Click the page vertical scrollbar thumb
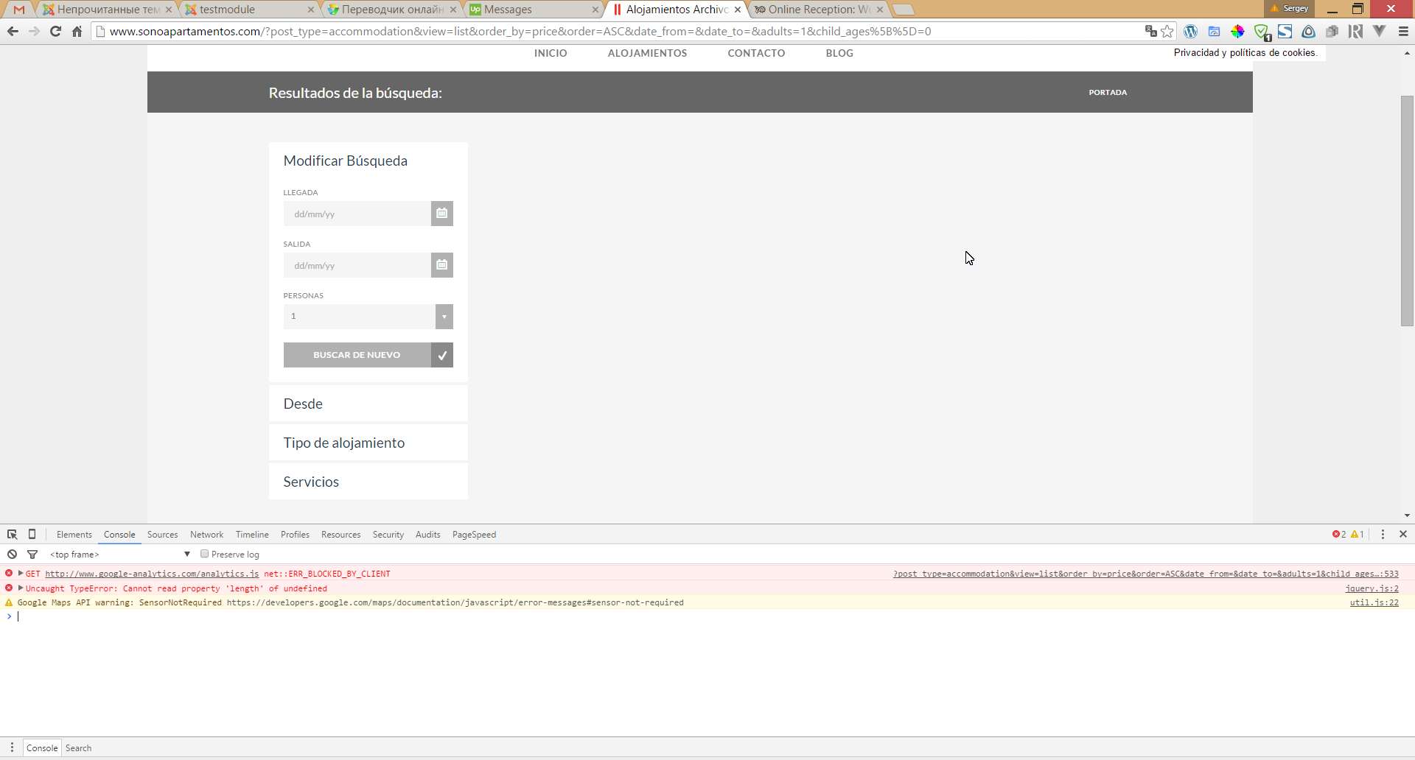This screenshot has width=1415, height=760. click(x=1407, y=210)
